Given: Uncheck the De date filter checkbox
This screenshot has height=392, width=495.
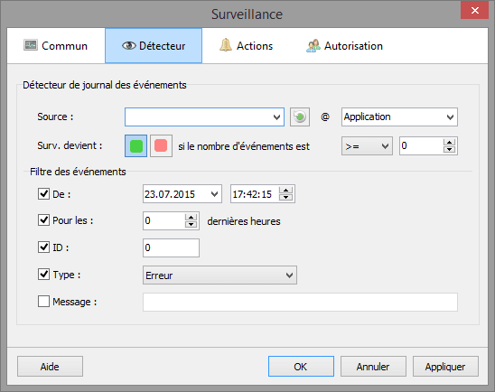Looking at the screenshot, I should [x=43, y=194].
